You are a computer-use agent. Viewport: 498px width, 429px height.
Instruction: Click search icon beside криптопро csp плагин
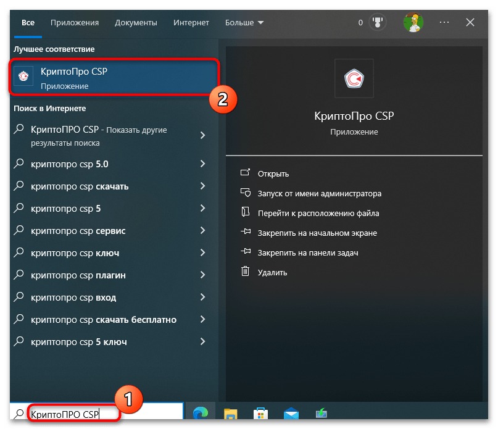point(19,275)
